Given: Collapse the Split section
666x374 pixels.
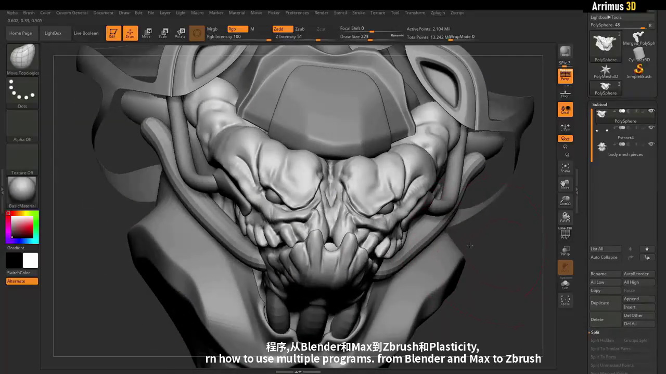Looking at the screenshot, I should [x=595, y=332].
